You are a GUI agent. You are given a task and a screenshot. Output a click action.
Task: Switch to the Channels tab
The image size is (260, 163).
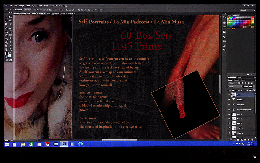236,80
